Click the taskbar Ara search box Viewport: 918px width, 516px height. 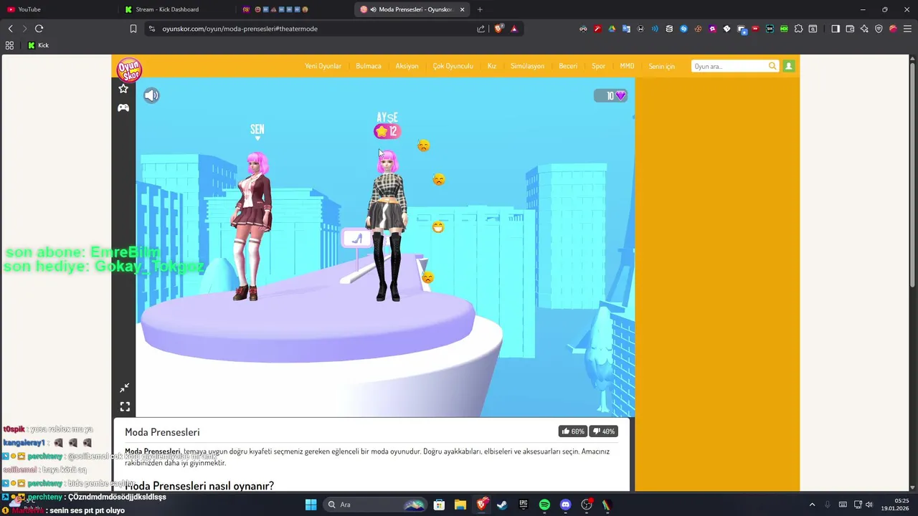376,505
